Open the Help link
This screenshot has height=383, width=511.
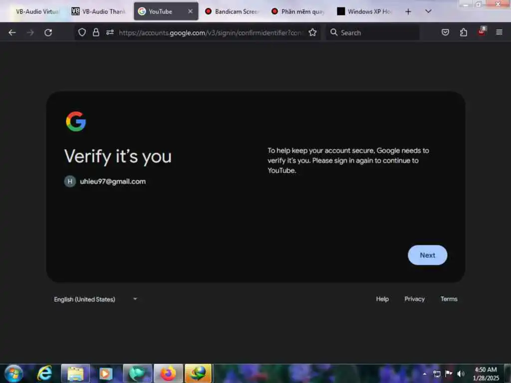click(x=382, y=299)
